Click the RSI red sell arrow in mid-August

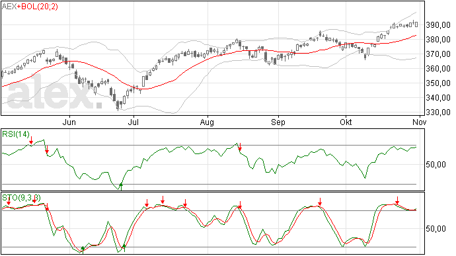pyautogui.click(x=240, y=147)
